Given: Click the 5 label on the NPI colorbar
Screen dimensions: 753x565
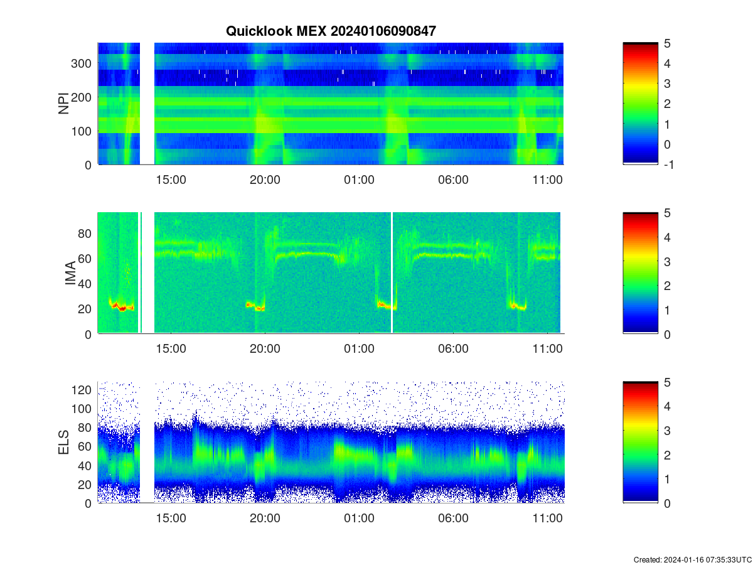Looking at the screenshot, I should tap(668, 43).
